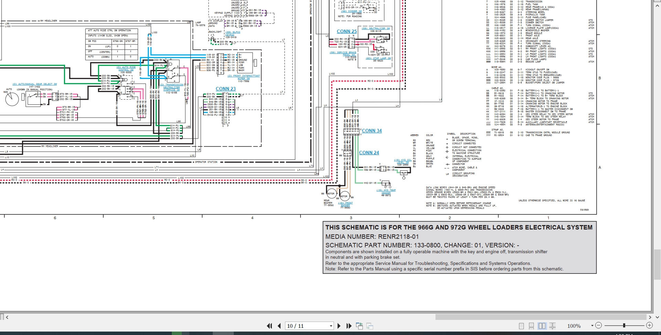
Task: Open the page number dropdown
Action: (x=331, y=326)
